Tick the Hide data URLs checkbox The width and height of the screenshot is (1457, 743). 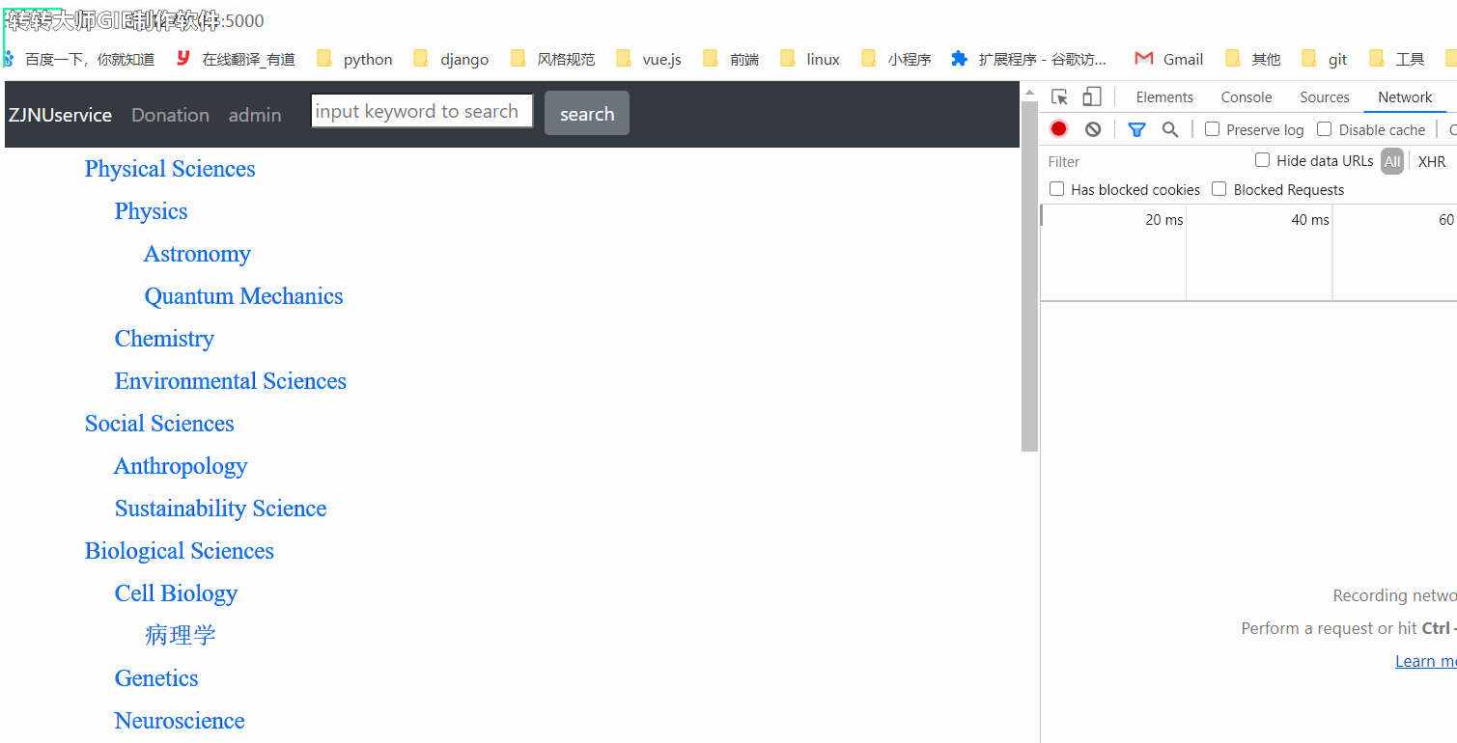pos(1262,160)
